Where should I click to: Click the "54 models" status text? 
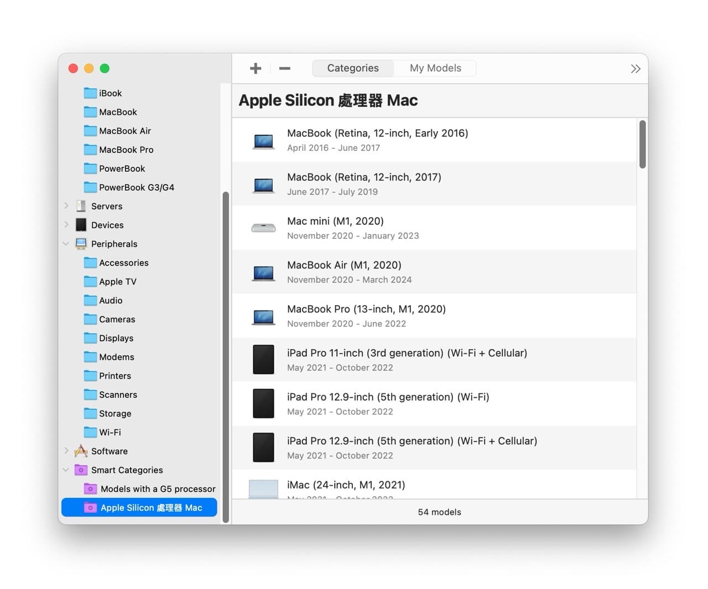(x=439, y=512)
